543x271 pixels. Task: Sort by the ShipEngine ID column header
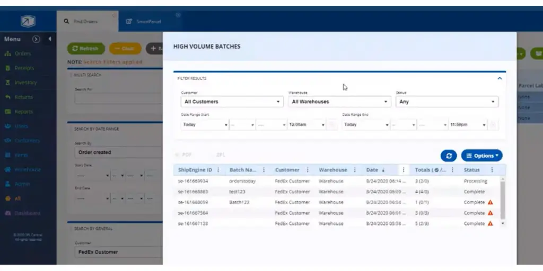pyautogui.click(x=195, y=170)
